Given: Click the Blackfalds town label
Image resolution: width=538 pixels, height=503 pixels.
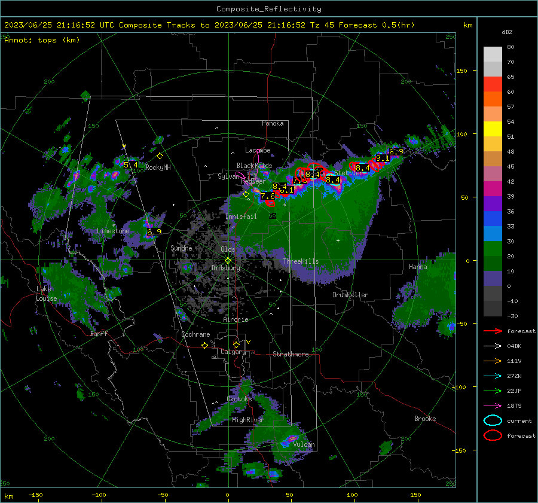Looking at the screenshot, I should click(x=254, y=166).
